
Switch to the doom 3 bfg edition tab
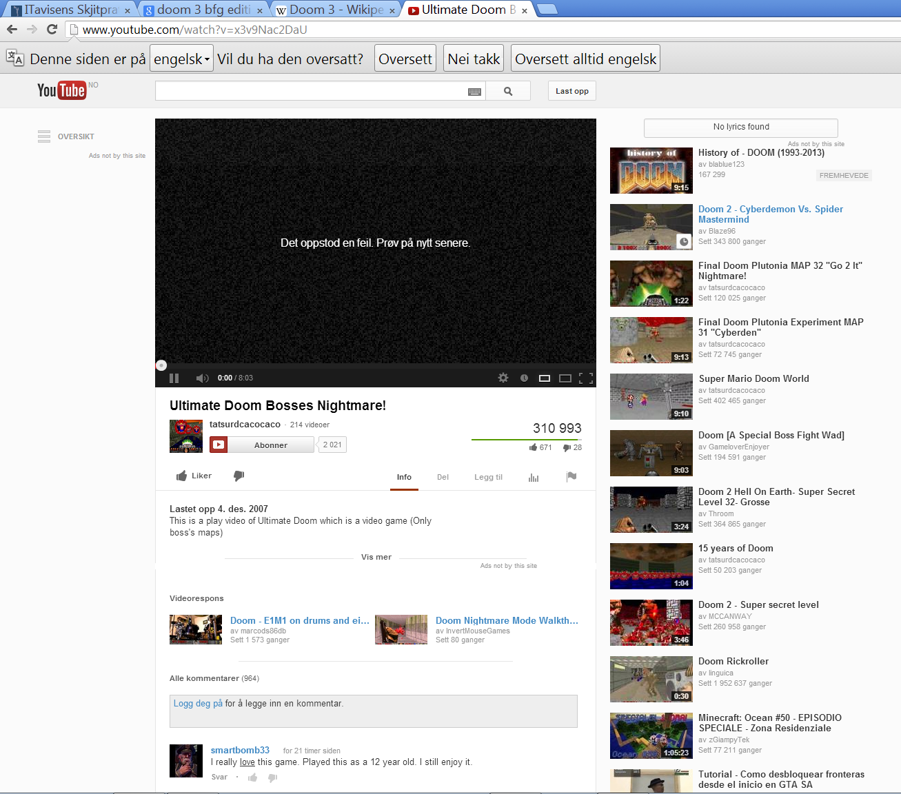point(203,10)
